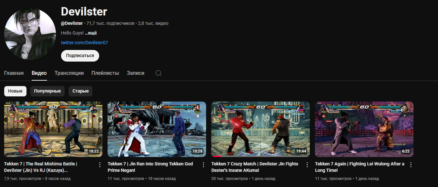438x187 pixels.
Task: Open options menu for Real Mishima Battle video
Action: (x=99, y=165)
